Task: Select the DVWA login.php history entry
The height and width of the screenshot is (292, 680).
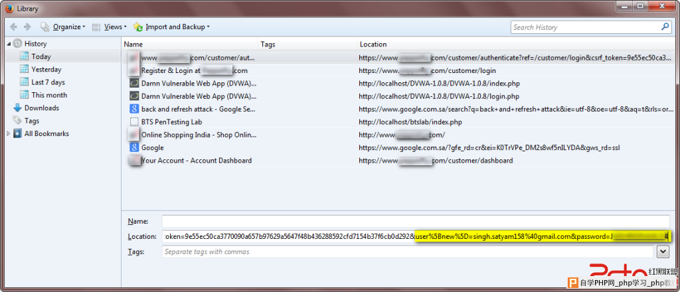Action: click(x=398, y=96)
